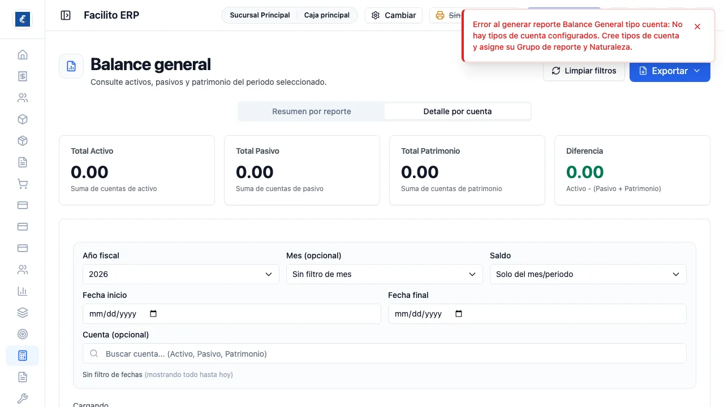Click the Balance general page heading
The image size is (724, 407).
tap(151, 64)
